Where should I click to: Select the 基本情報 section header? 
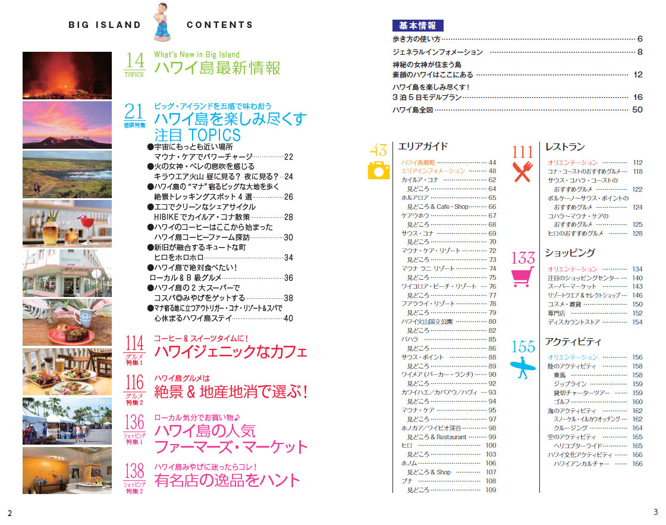coord(417,26)
